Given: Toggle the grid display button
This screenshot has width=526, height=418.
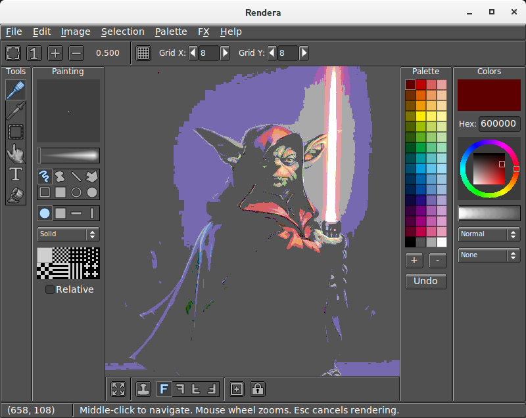Looking at the screenshot, I should point(143,53).
